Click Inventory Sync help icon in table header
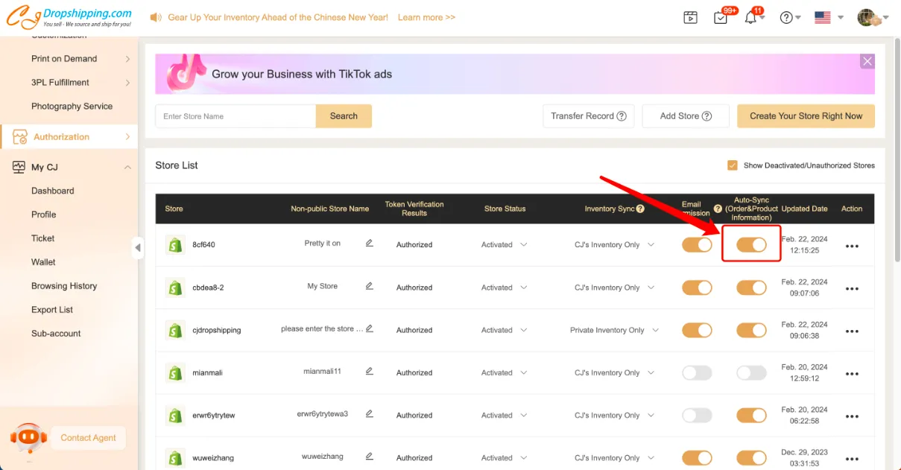 pos(640,209)
